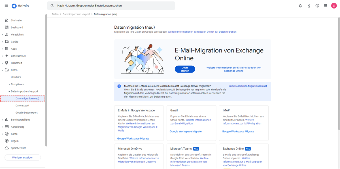Click the Datenmigration (neu) page heading

[x=135, y=27]
